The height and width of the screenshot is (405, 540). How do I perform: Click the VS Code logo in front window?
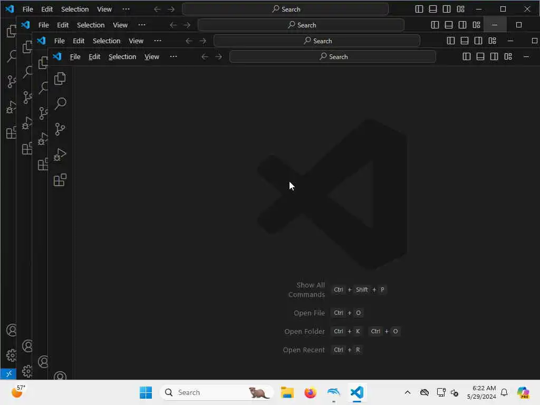[x=57, y=56]
